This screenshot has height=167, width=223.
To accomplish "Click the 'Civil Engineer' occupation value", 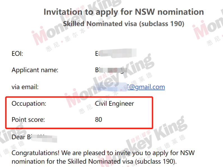I will pos(115,104).
